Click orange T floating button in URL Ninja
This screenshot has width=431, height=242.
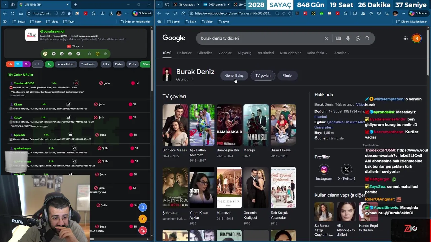(x=143, y=219)
